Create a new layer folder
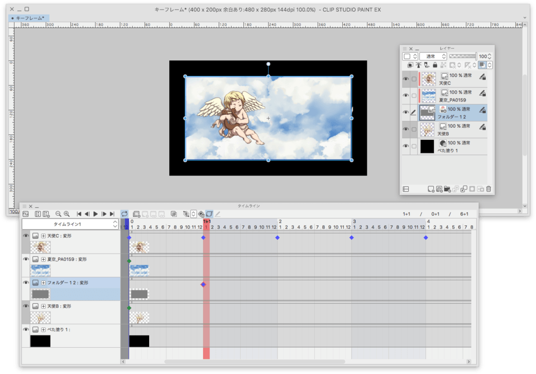The image size is (536, 374). (447, 189)
